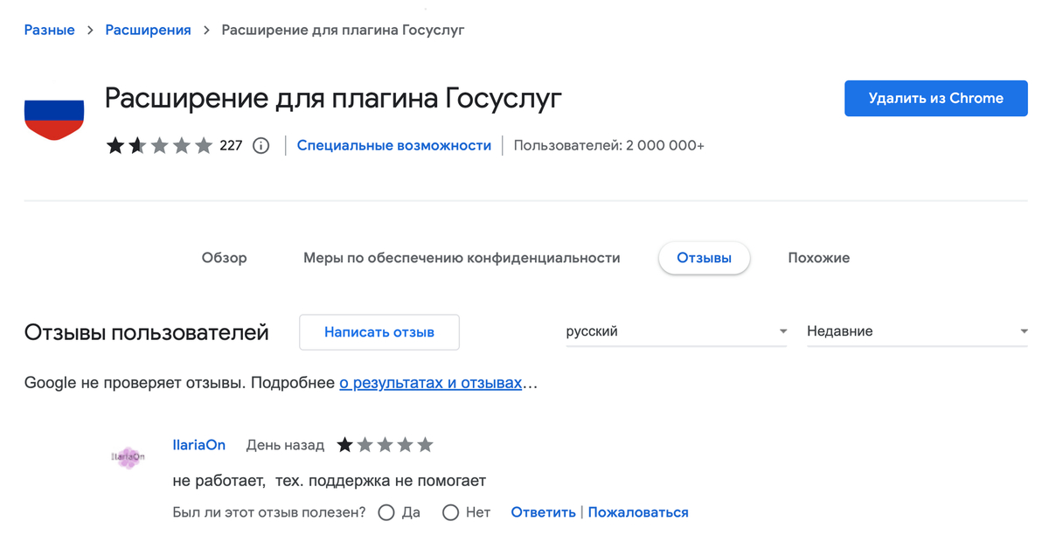
Task: Select Нет for review helpfulness
Action: pyautogui.click(x=451, y=513)
